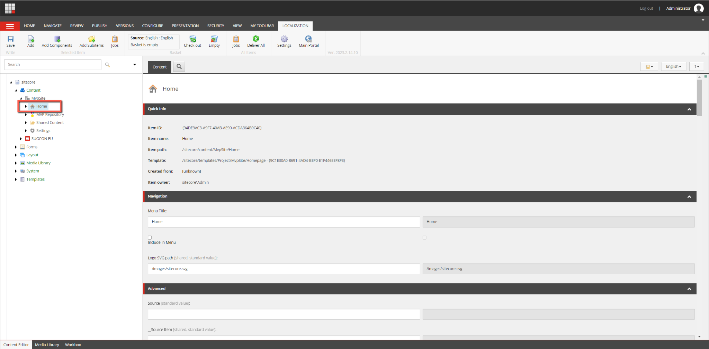Click the Log out link
Viewport: 709px width, 349px height.
coord(646,8)
